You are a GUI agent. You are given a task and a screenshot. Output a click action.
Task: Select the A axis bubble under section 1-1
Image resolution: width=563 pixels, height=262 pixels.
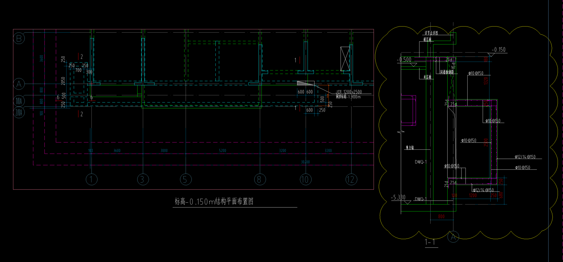tap(453, 237)
